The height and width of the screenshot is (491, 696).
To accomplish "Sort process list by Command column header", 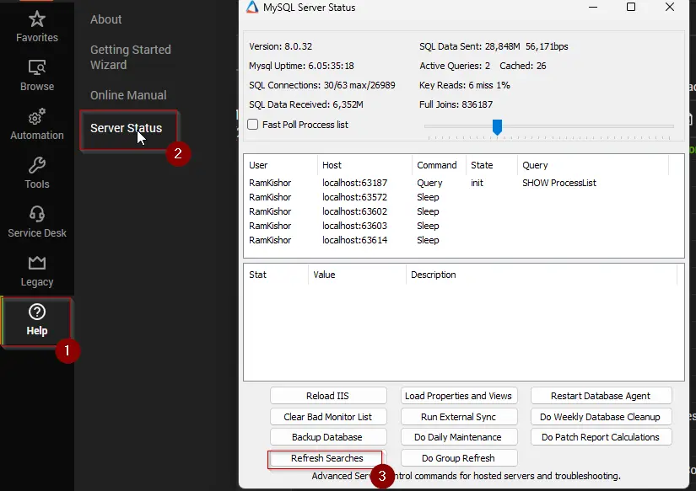I will [x=439, y=165].
